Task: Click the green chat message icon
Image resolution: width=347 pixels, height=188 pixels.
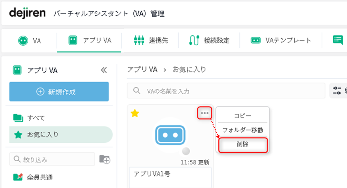Action: pyautogui.click(x=338, y=40)
